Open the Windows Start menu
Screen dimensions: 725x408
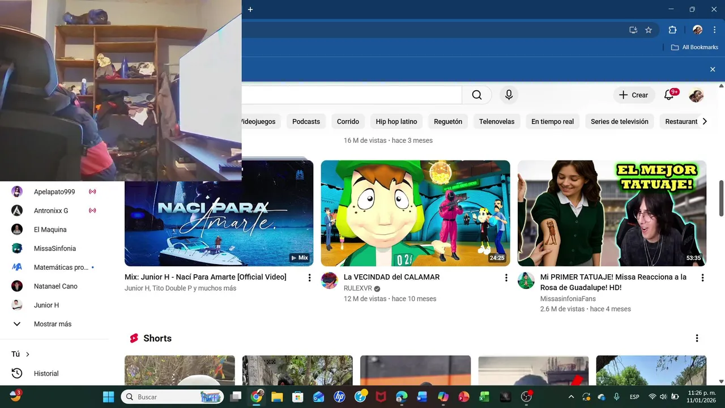[108, 397]
